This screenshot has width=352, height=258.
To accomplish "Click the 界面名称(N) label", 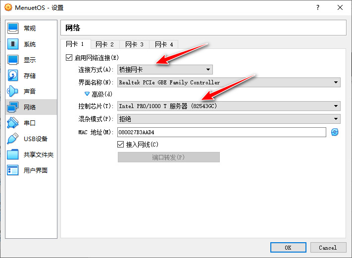I will click(x=96, y=82).
